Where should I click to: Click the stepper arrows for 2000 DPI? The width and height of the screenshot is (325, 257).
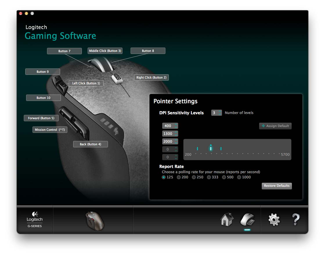pyautogui.click(x=176, y=141)
